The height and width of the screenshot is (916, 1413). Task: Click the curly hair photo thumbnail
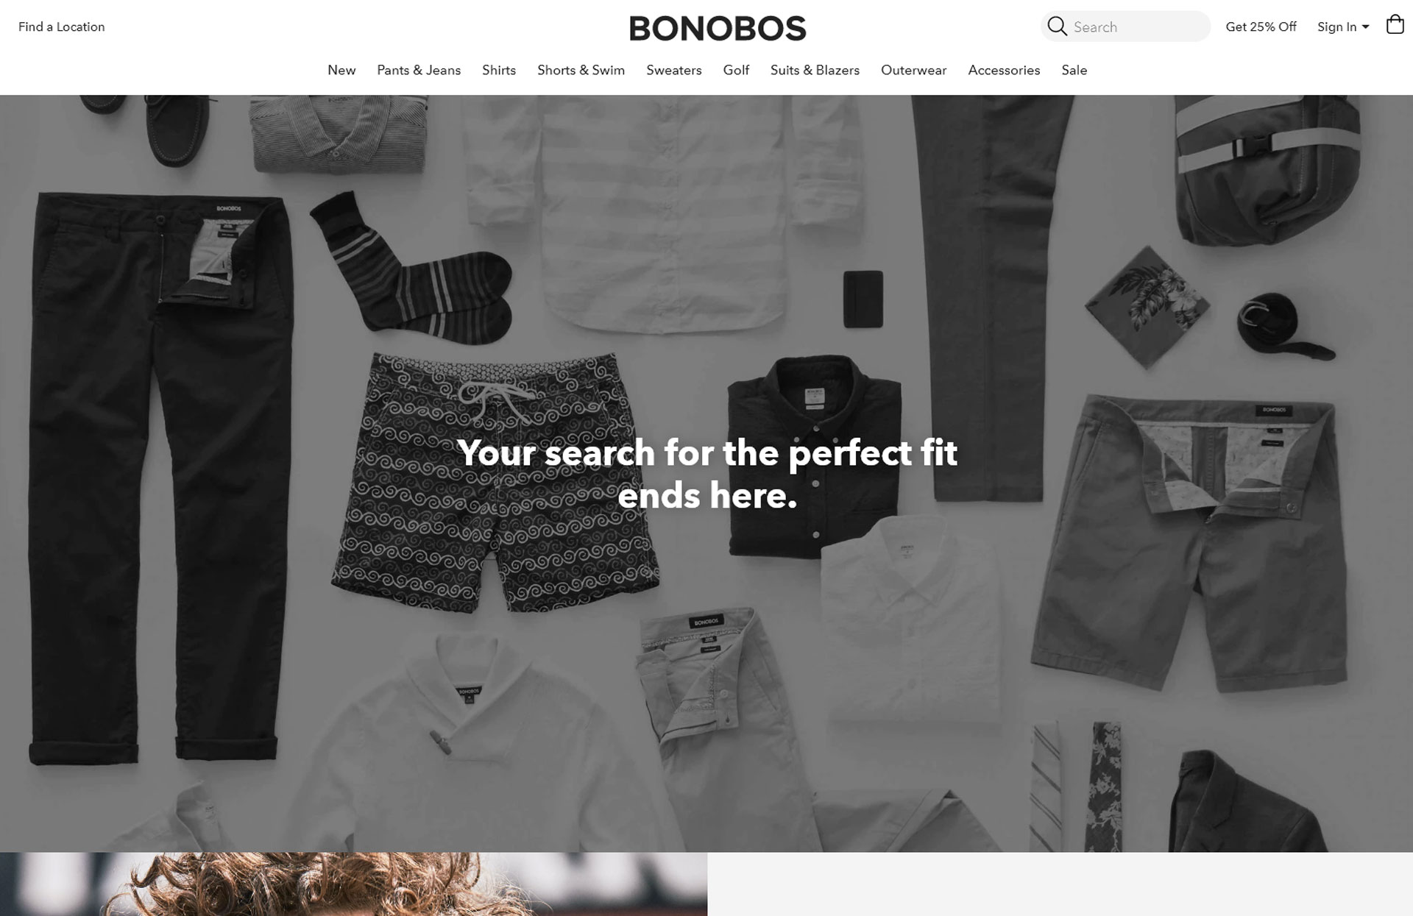(x=353, y=884)
